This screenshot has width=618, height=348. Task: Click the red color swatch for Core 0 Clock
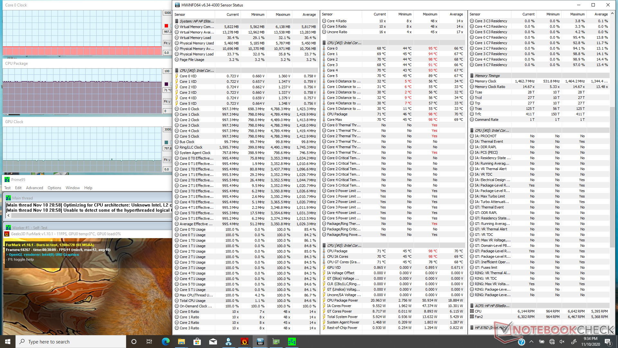pyautogui.click(x=166, y=26)
